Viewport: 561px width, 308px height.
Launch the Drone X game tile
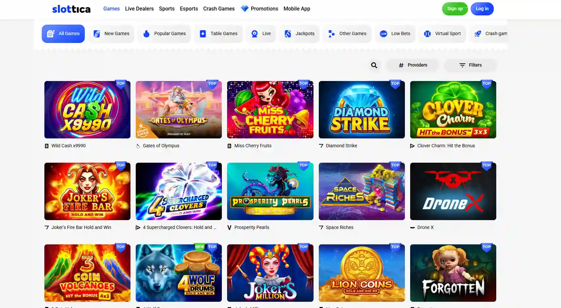point(453,191)
